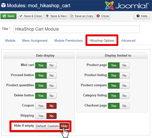Set Checkout page to Yes
The width and height of the screenshot is (152, 138).
tap(114, 106)
